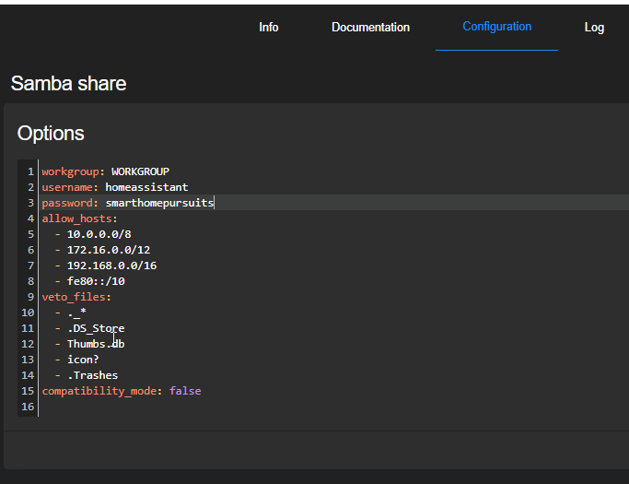Select the 10.0.0.0/8 host entry
The width and height of the screenshot is (629, 484).
pyautogui.click(x=99, y=234)
